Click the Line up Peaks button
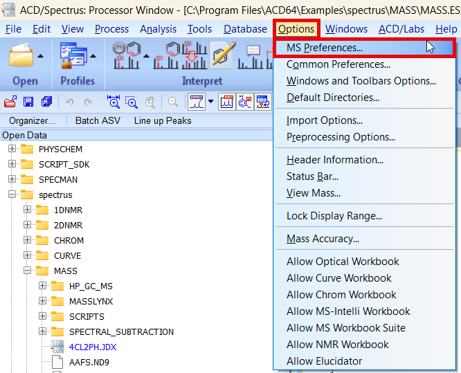The width and height of the screenshot is (461, 373). [163, 121]
